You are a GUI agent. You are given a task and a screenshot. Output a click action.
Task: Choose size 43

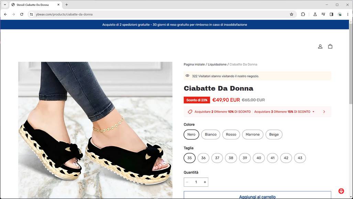(x=300, y=158)
